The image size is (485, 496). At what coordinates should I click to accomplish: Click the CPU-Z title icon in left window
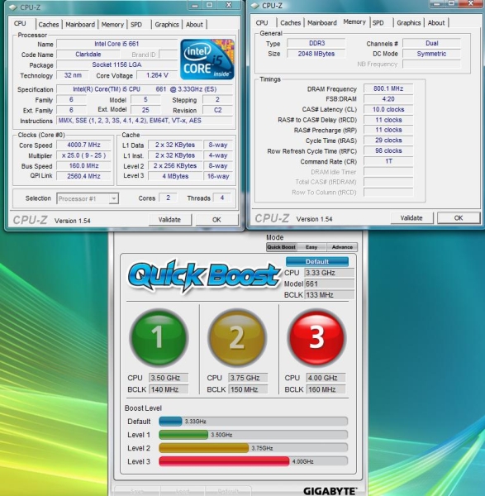13,7
